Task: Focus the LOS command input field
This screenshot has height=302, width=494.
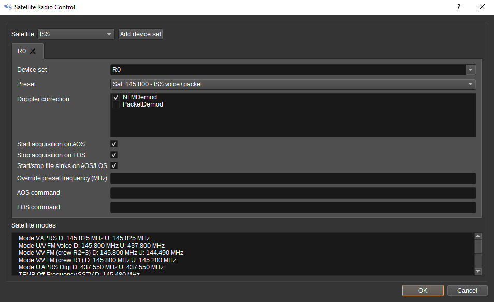Action: [x=293, y=207]
